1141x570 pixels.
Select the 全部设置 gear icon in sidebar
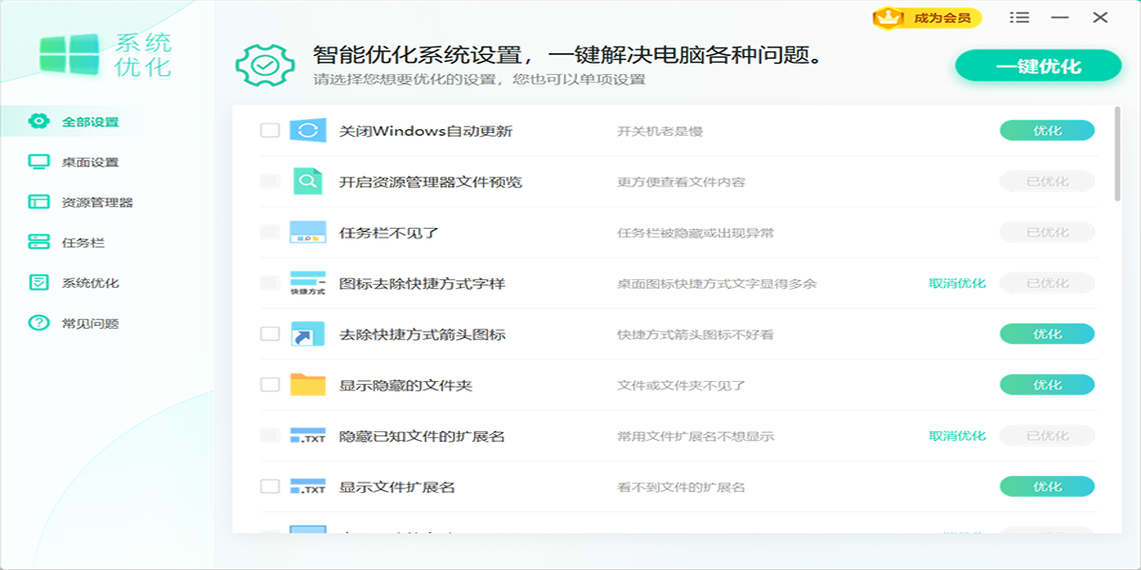tap(36, 122)
